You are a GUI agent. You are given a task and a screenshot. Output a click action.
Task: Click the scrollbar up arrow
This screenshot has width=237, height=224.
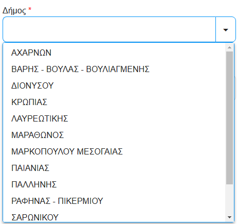[x=229, y=47]
